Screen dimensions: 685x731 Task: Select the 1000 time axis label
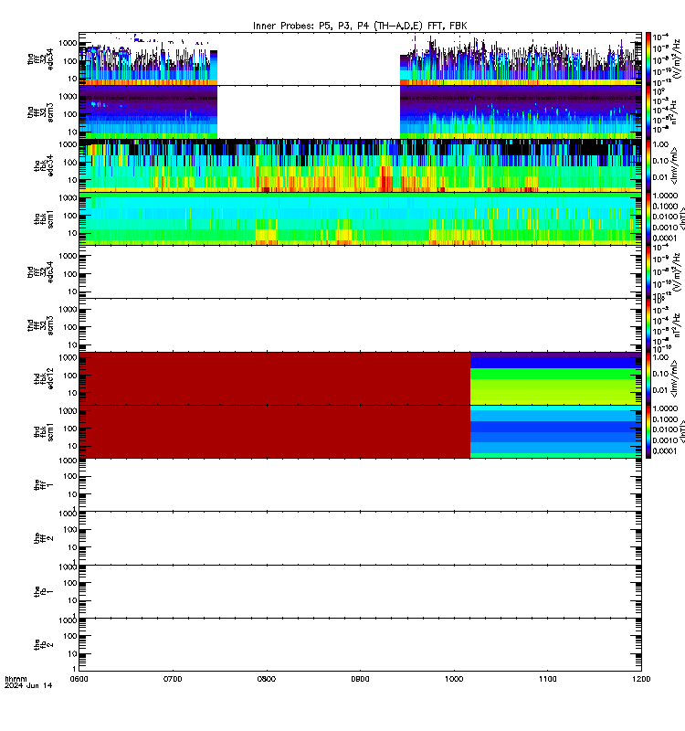tap(454, 679)
